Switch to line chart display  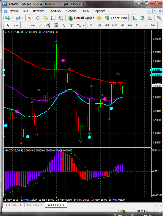click(x=150, y=18)
